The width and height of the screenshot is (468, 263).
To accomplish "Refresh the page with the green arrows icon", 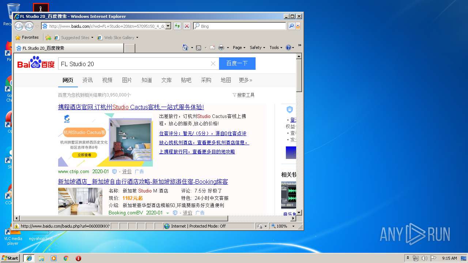I will click(x=177, y=26).
